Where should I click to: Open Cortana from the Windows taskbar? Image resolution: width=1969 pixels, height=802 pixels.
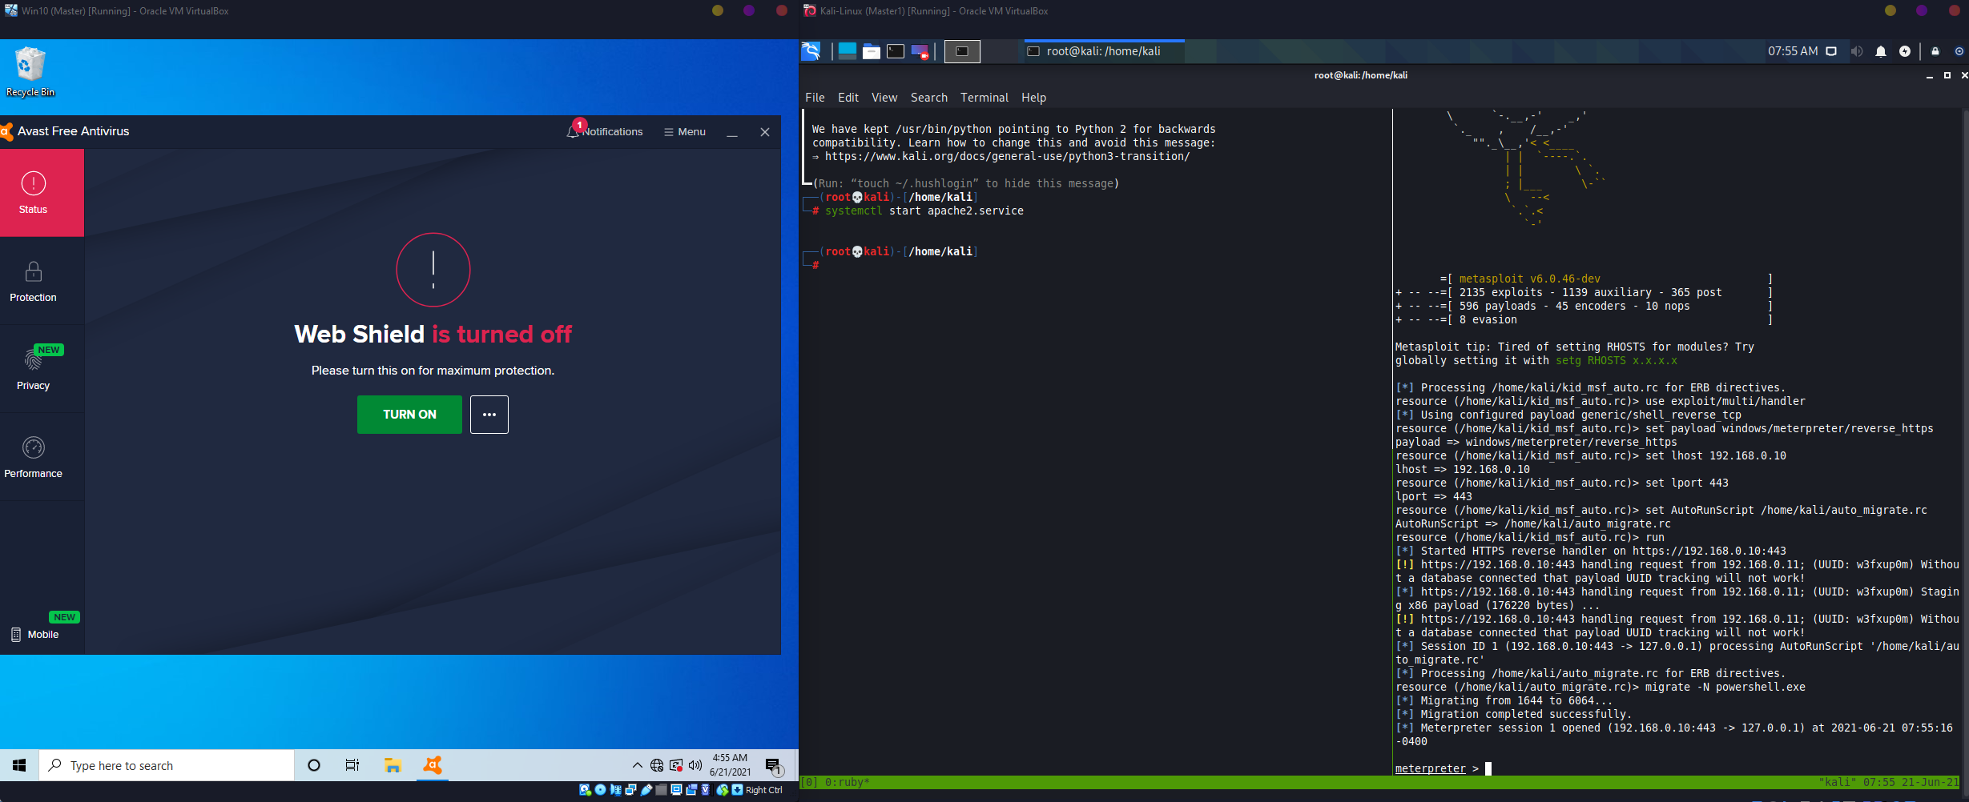314,765
